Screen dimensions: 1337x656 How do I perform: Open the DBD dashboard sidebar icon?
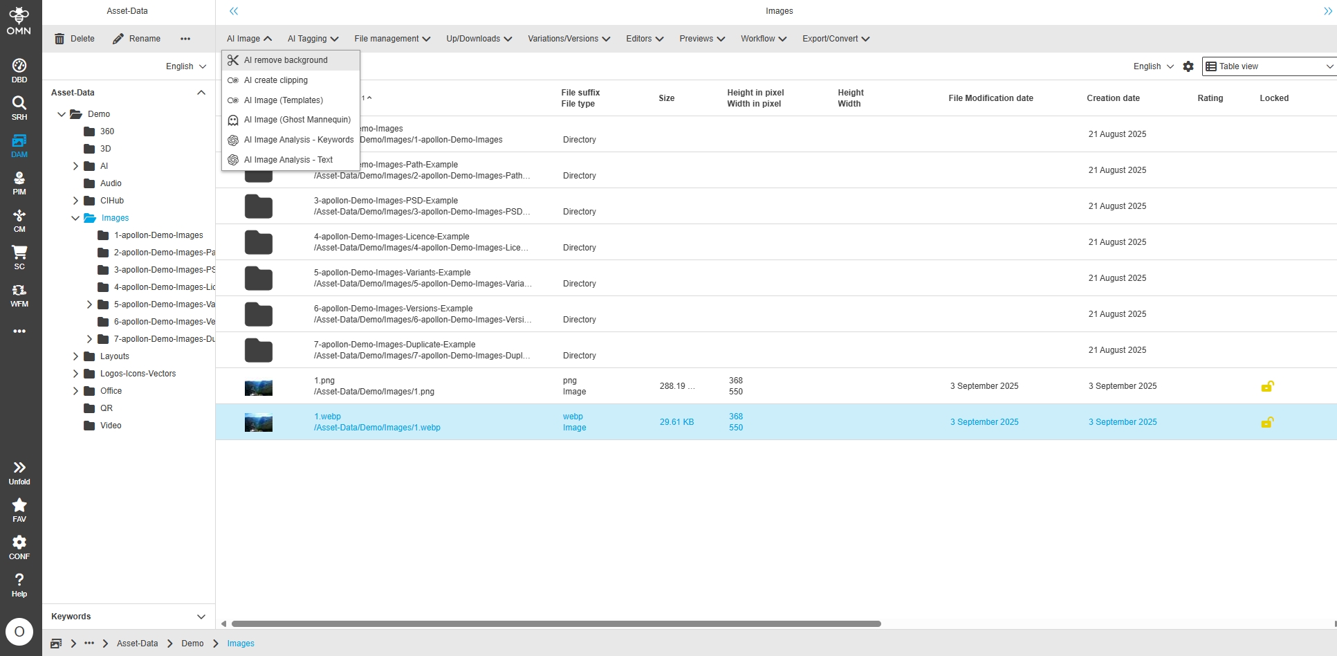19,70
